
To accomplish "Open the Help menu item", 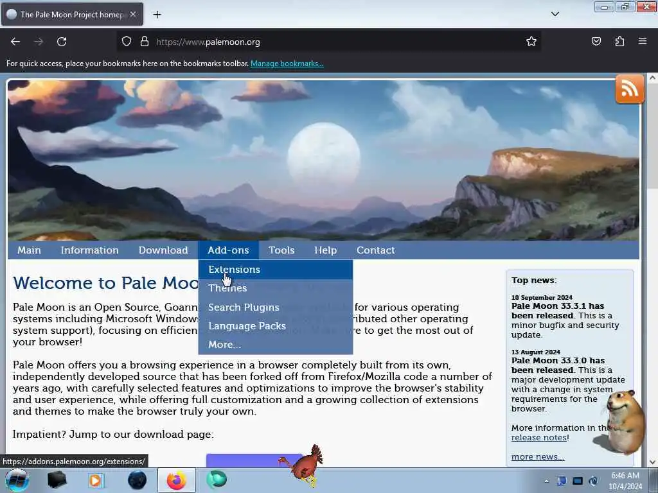I will (x=326, y=250).
